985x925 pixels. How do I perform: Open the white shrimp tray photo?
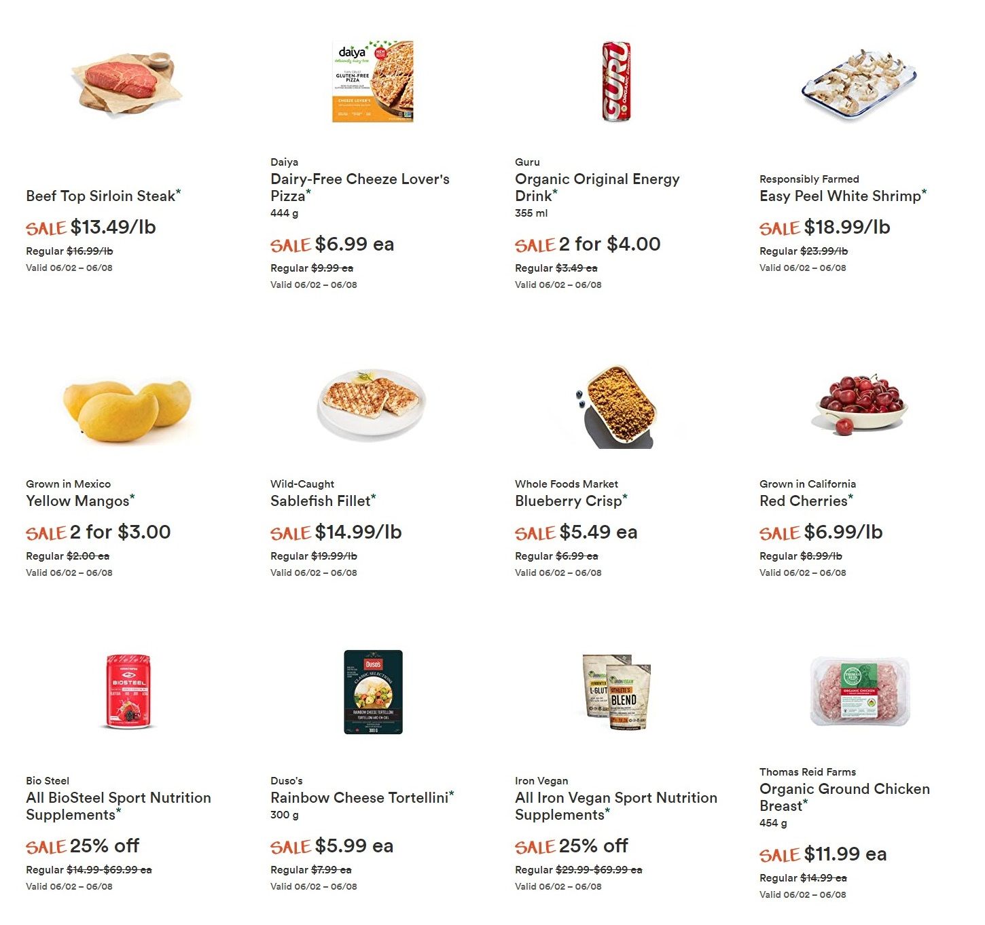tap(859, 82)
